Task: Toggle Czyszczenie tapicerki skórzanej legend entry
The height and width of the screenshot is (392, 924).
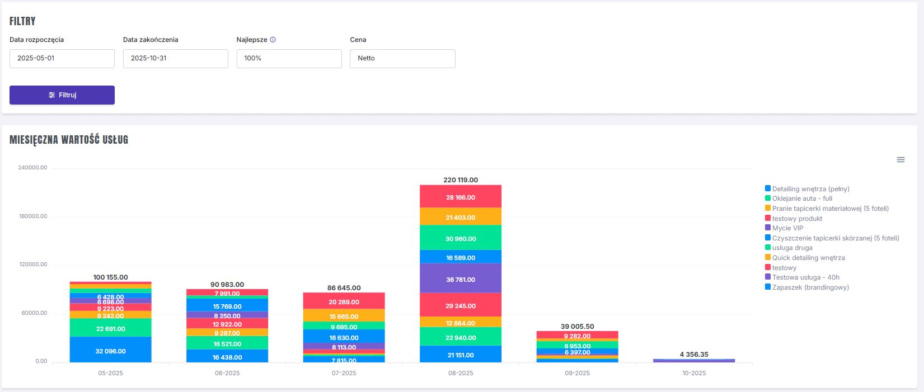Action: click(836, 238)
